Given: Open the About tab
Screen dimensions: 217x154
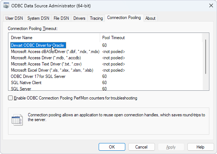Looking at the screenshot, I should coord(150,18).
